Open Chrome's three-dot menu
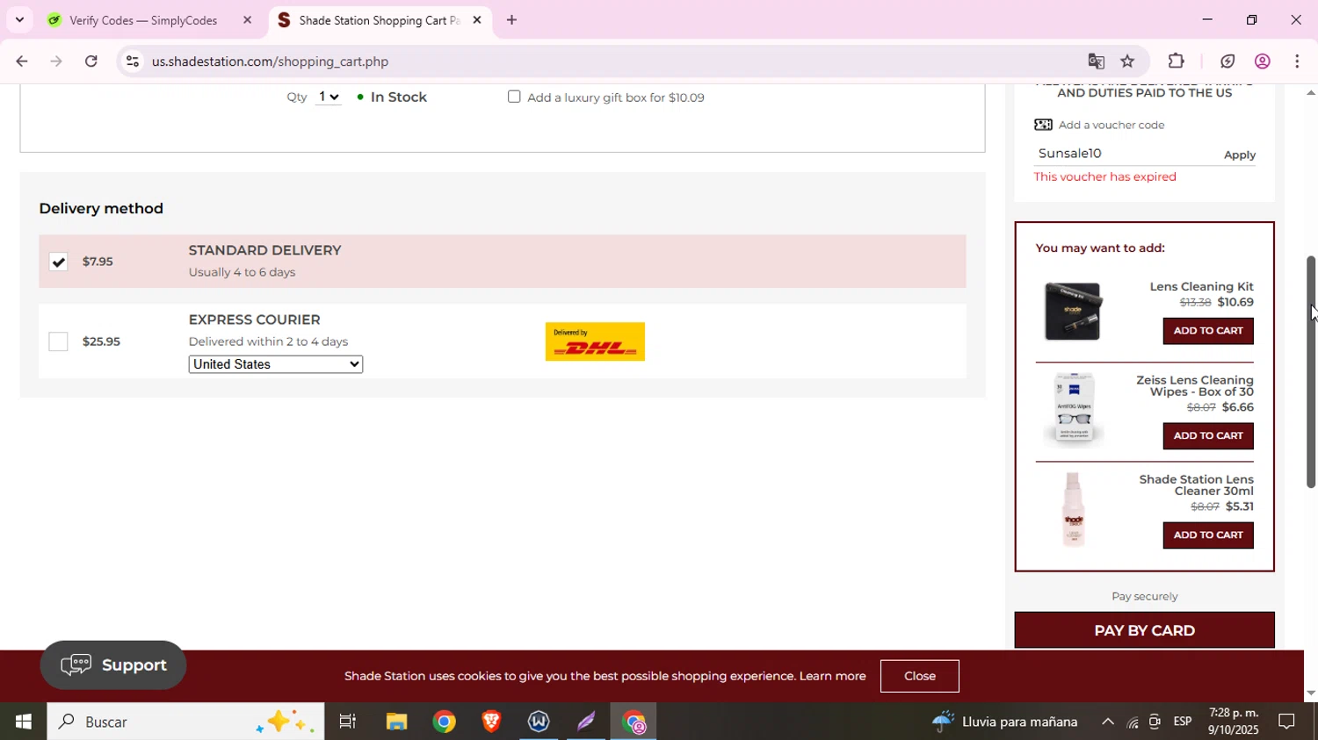The height and width of the screenshot is (740, 1318). point(1297,61)
